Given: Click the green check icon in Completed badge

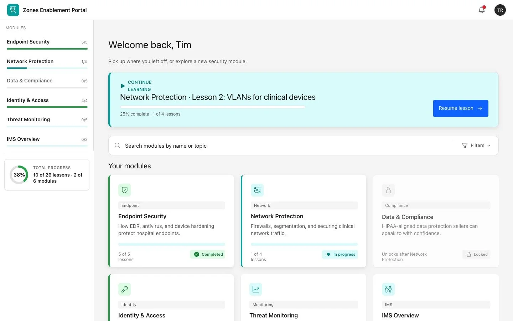Looking at the screenshot, I should [197, 254].
